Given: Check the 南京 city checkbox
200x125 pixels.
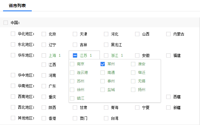Looking at the screenshot, I should tap(72, 64).
